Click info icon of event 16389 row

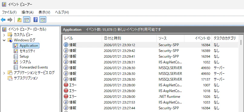[66, 51]
